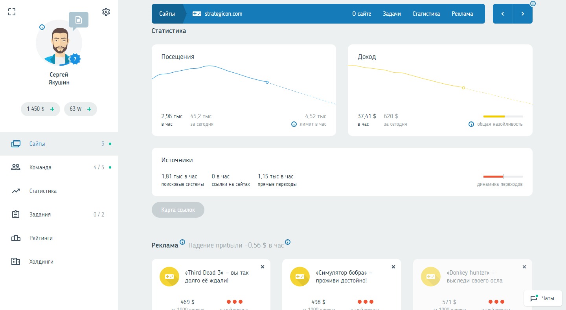This screenshot has width=566, height=310.
Task: Click the level 7 badge on avatar
Action: tap(75, 59)
